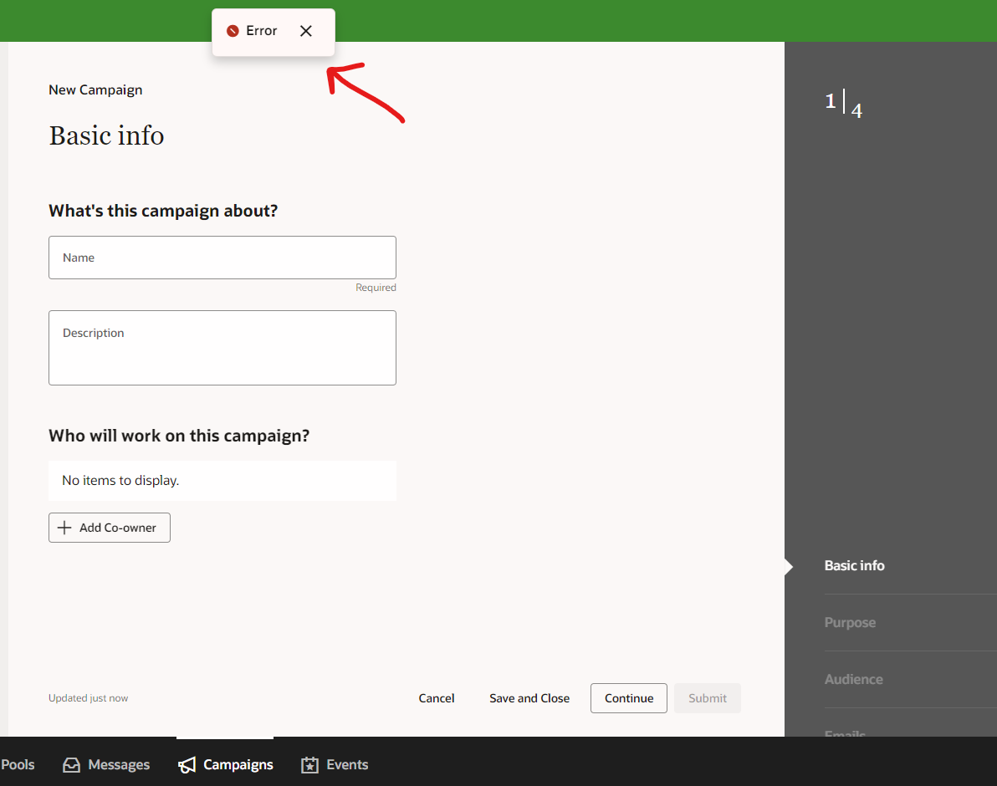Open the Events tab
The image size is (997, 786).
335,764
